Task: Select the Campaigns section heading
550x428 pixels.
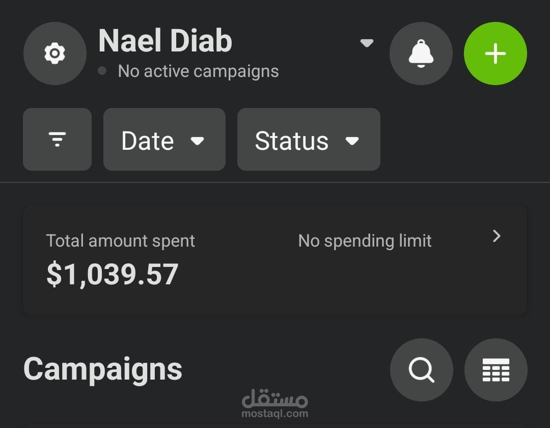Action: (x=102, y=369)
